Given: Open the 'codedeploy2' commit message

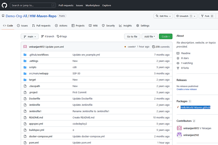Looking at the screenshot, I should click(x=80, y=124).
